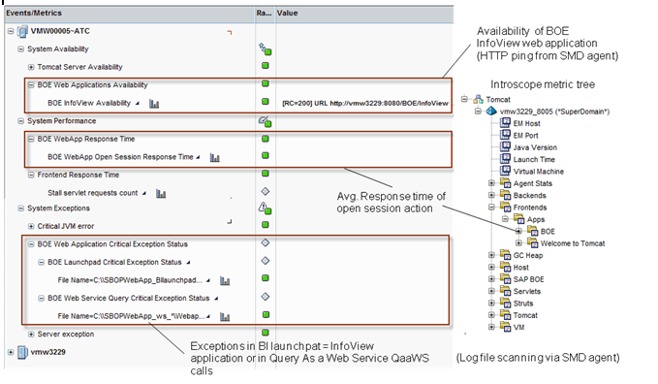Click the vmw3229_8005 SuperDomain agent icon
This screenshot has height=384, width=658.
[x=491, y=112]
